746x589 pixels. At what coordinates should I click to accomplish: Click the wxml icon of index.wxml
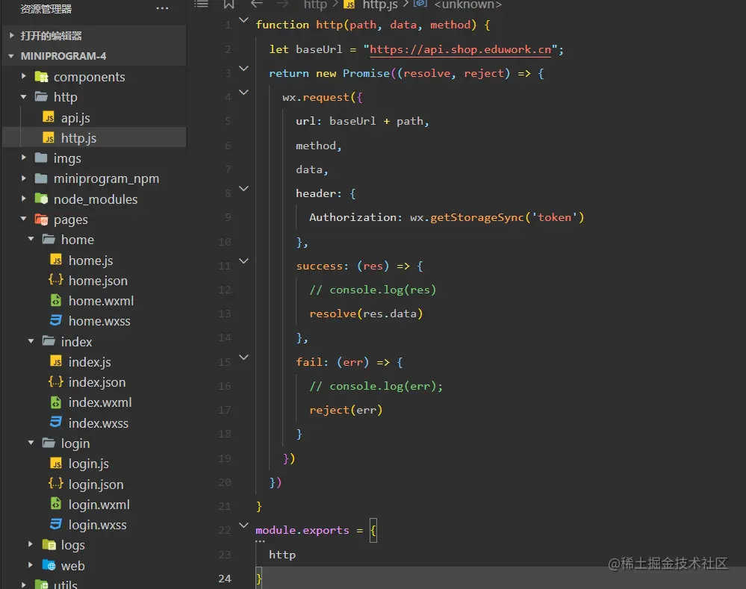56,402
